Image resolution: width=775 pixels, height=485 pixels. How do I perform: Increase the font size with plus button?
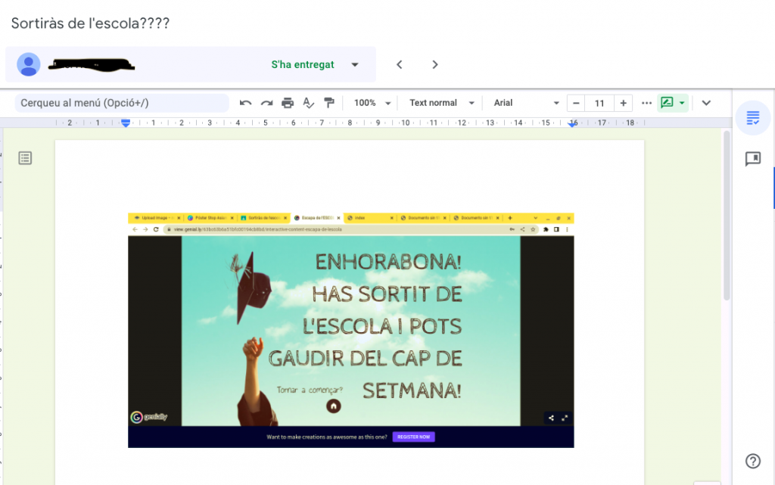[623, 103]
